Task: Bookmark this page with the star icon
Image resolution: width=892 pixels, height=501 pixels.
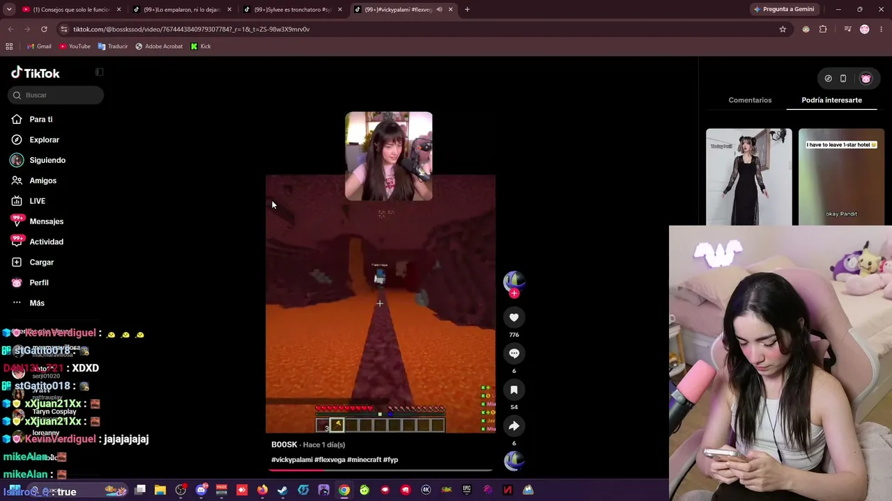Action: point(783,29)
